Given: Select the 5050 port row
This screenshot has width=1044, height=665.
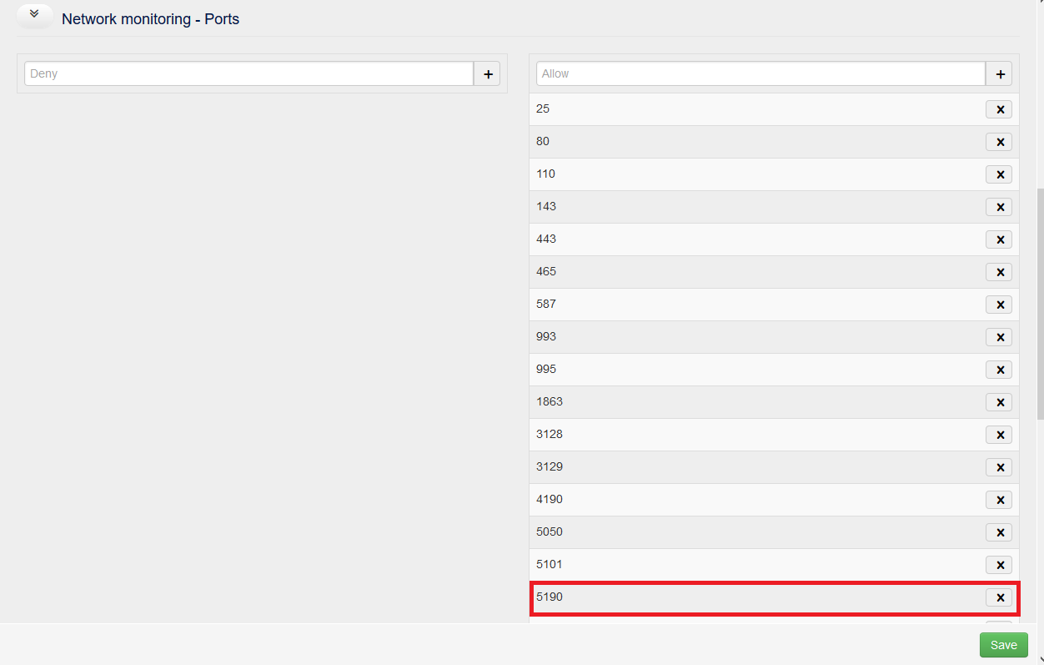Looking at the screenshot, I should click(x=750, y=532).
